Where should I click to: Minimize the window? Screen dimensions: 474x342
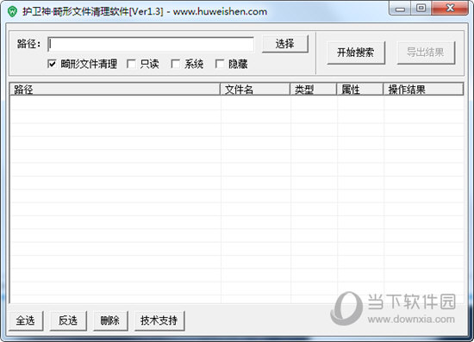[x=400, y=9]
